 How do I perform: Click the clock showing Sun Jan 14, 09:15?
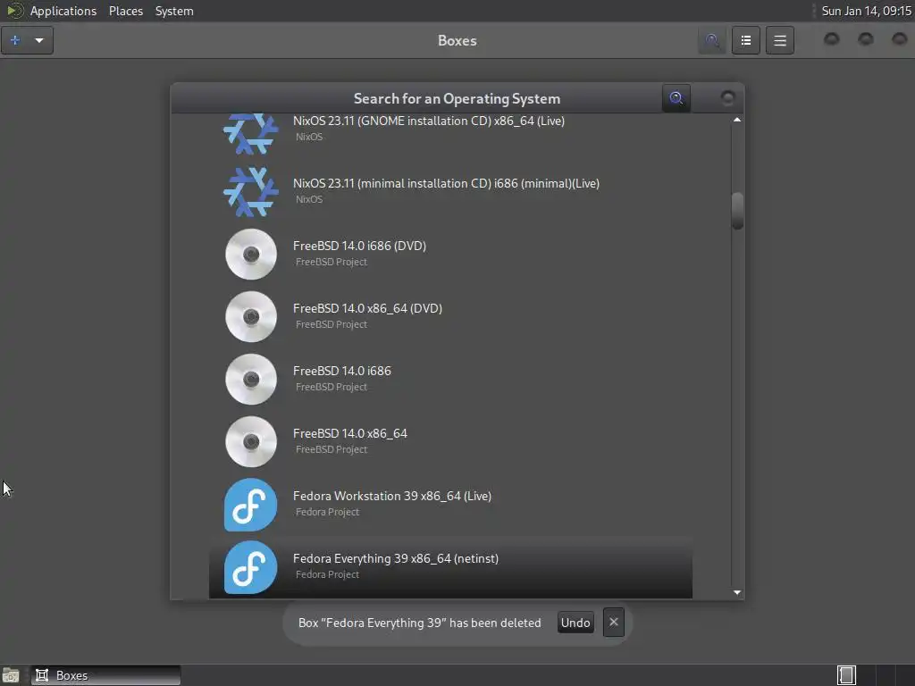[x=867, y=11]
